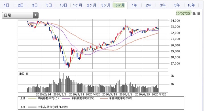Select the 1日 time range tab
The image size is (208, 111).
pyautogui.click(x=7, y=5)
